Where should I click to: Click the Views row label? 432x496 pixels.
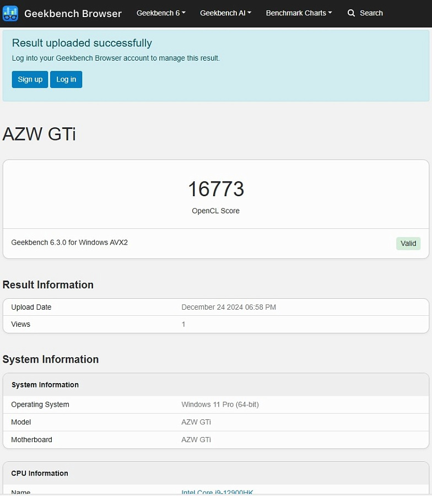pos(20,324)
